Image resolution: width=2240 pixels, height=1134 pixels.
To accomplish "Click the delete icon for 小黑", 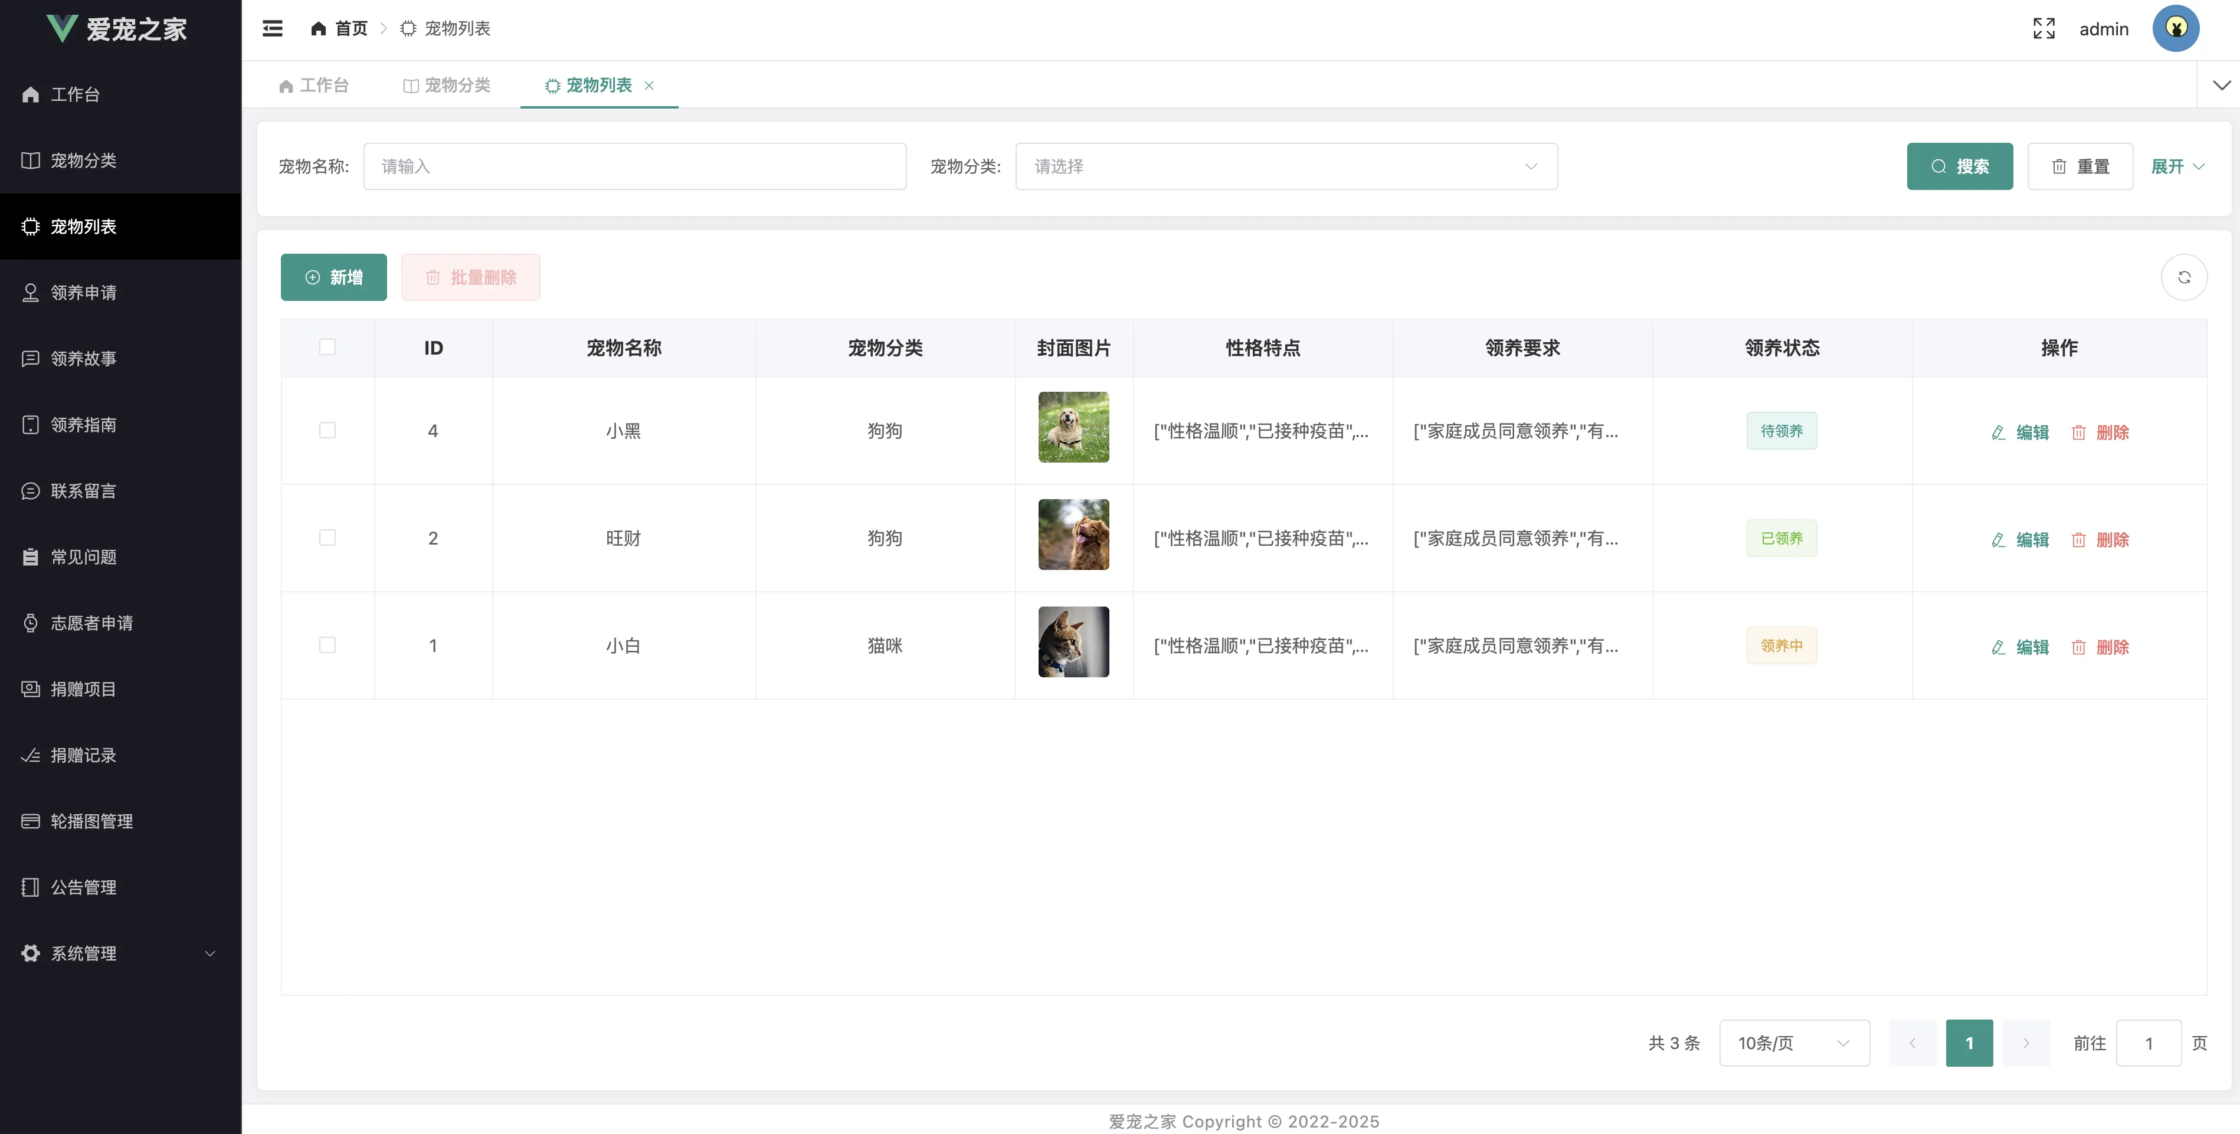I will [x=2078, y=432].
